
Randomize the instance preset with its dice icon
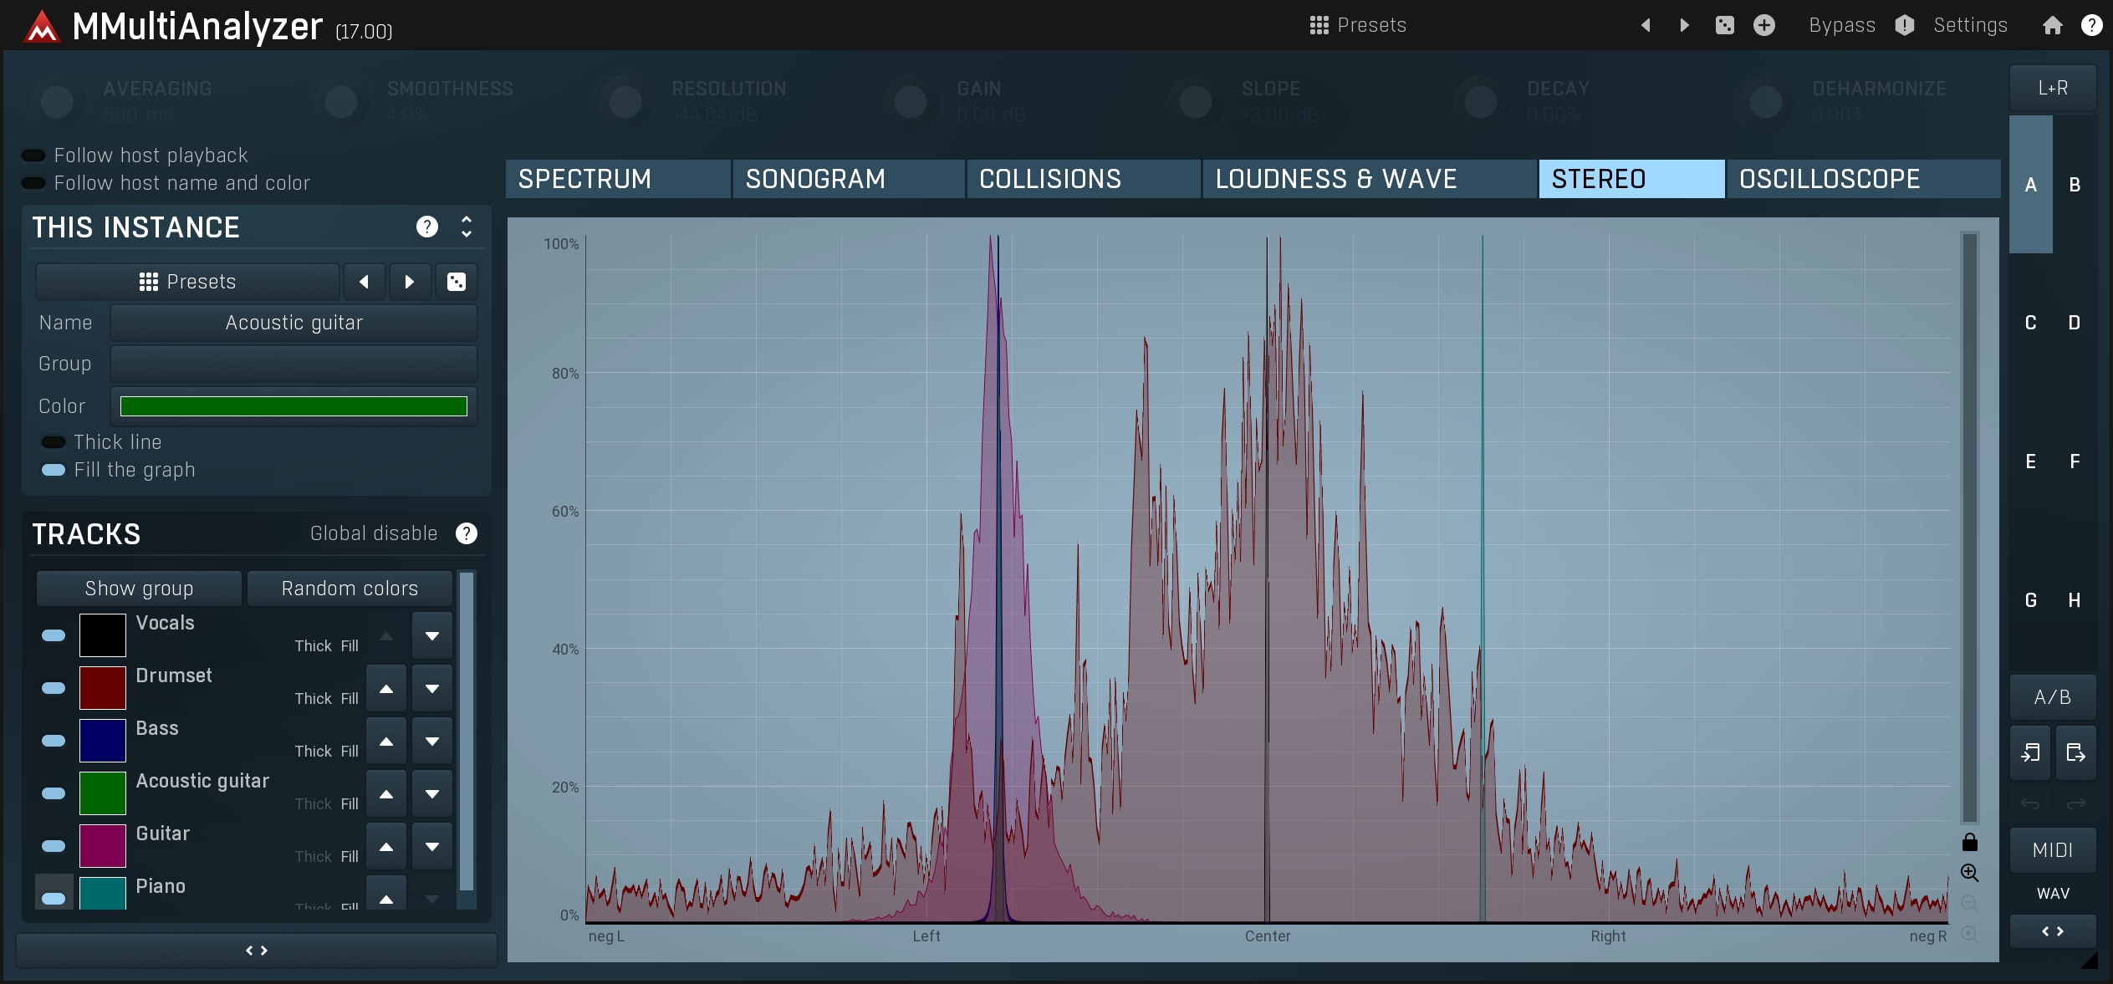456,282
